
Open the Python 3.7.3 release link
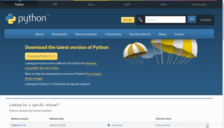18,125
